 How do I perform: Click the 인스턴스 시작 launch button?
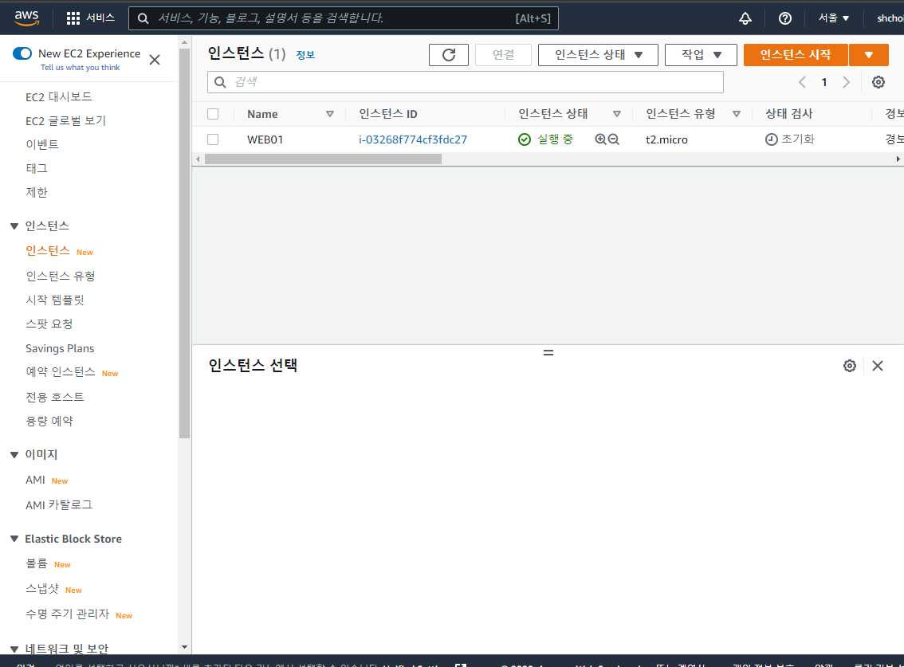coord(796,55)
